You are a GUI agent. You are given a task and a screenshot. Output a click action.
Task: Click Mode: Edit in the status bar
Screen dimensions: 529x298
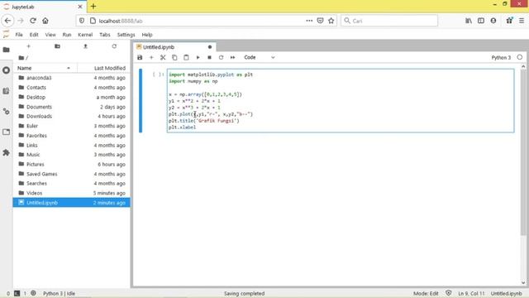point(426,293)
